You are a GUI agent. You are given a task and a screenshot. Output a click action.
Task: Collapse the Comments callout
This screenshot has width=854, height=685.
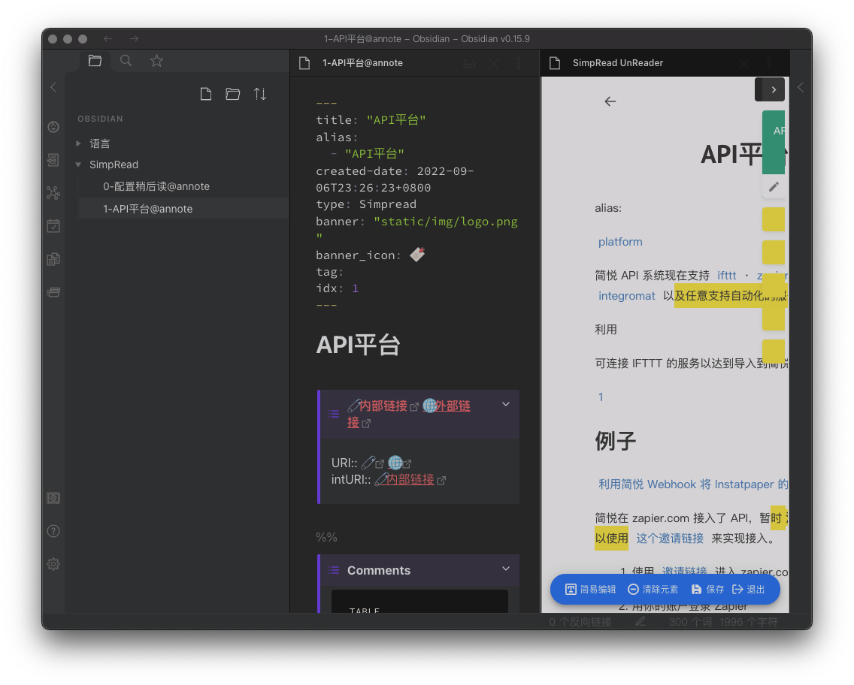505,569
